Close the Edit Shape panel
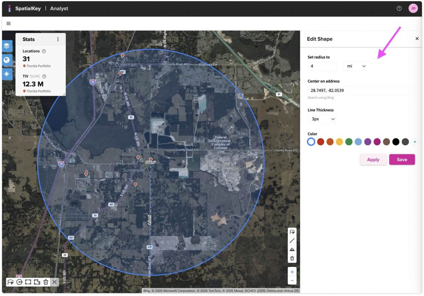 pyautogui.click(x=417, y=39)
